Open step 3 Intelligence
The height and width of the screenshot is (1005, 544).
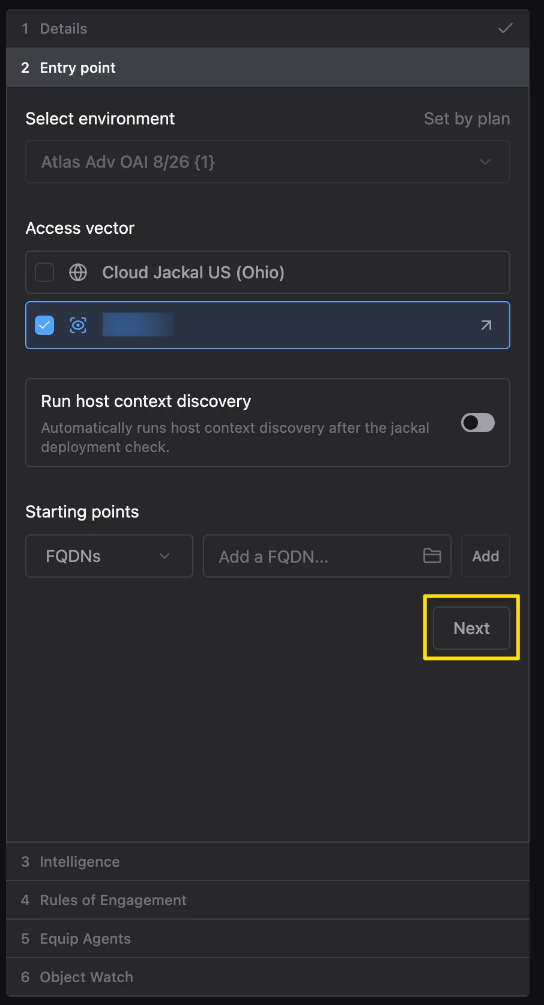pos(268,861)
